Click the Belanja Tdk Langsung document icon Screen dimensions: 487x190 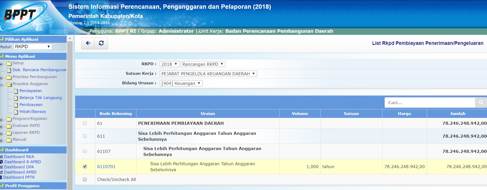16,98
